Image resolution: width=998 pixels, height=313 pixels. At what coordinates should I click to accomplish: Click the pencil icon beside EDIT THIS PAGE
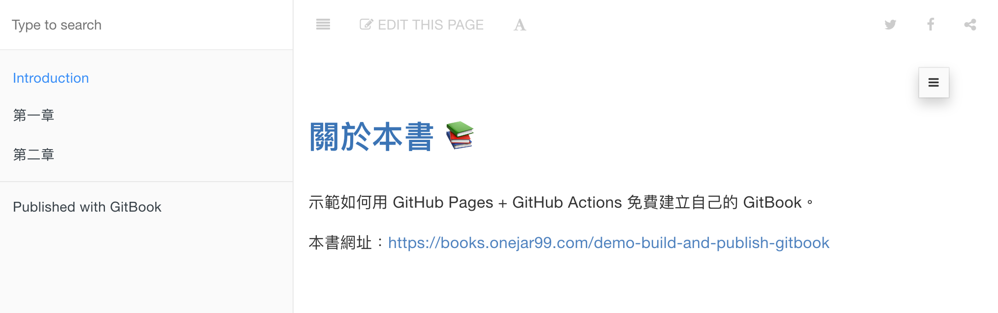pyautogui.click(x=366, y=25)
